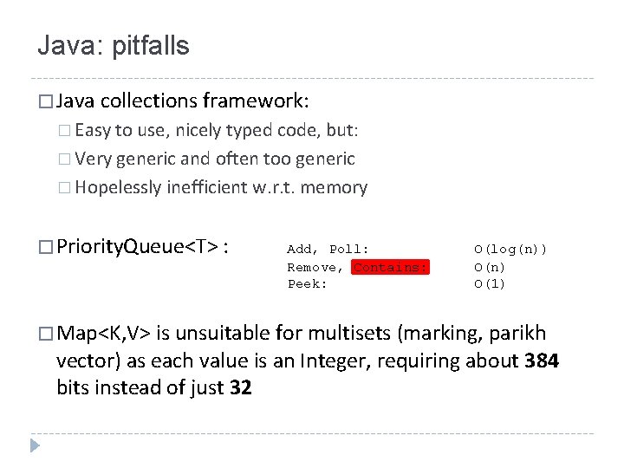Screen dimensions: 624x468
Task: Click the "Peek:" code text
Action: (x=308, y=284)
